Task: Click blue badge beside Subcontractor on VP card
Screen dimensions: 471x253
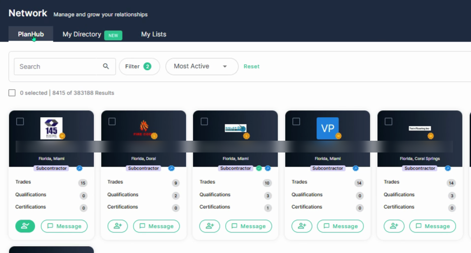Action: pyautogui.click(x=356, y=168)
